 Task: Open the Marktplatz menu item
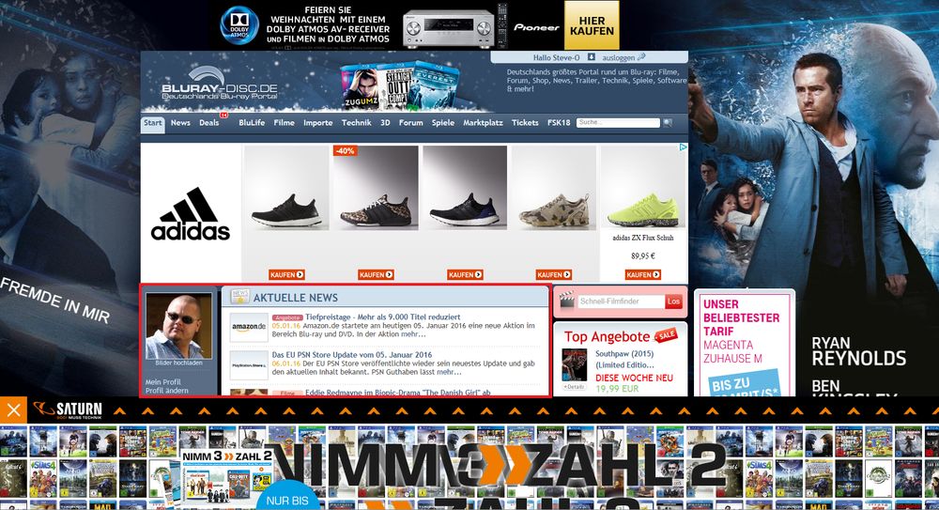point(483,123)
